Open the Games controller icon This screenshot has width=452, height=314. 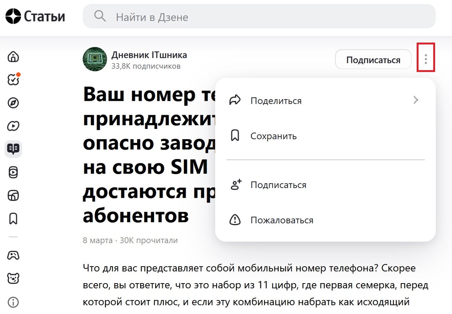pyautogui.click(x=13, y=255)
